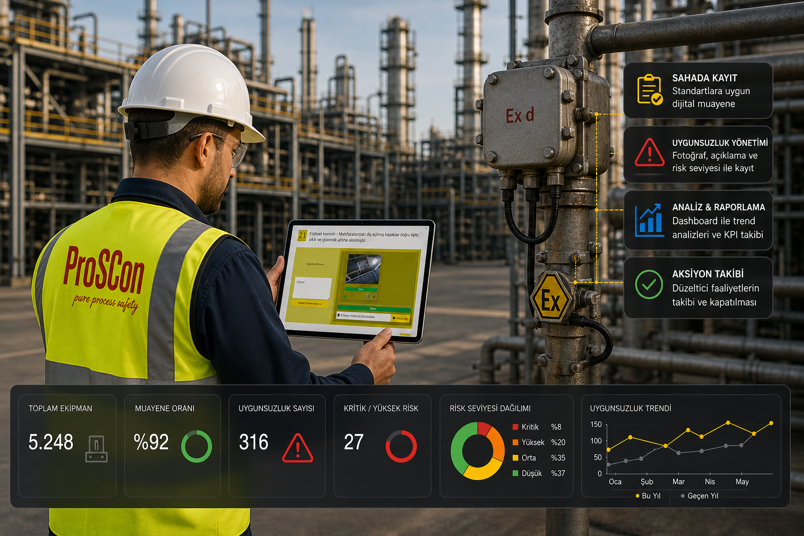Click the Nis month label on the trend chart
Image resolution: width=804 pixels, height=536 pixels.
pos(710,482)
